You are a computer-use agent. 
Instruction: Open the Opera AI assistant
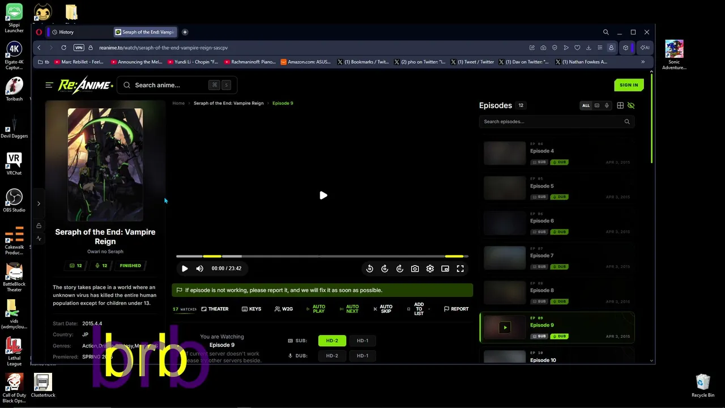point(645,48)
